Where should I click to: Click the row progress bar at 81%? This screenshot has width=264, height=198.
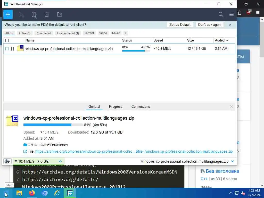click(x=136, y=51)
